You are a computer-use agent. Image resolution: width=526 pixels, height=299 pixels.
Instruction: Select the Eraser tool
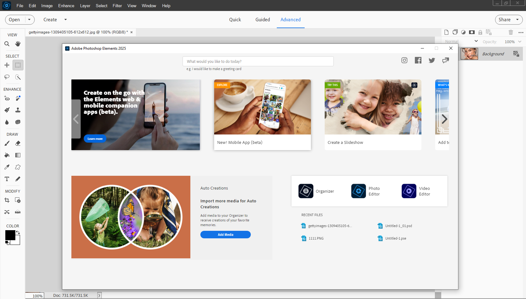coord(18,143)
